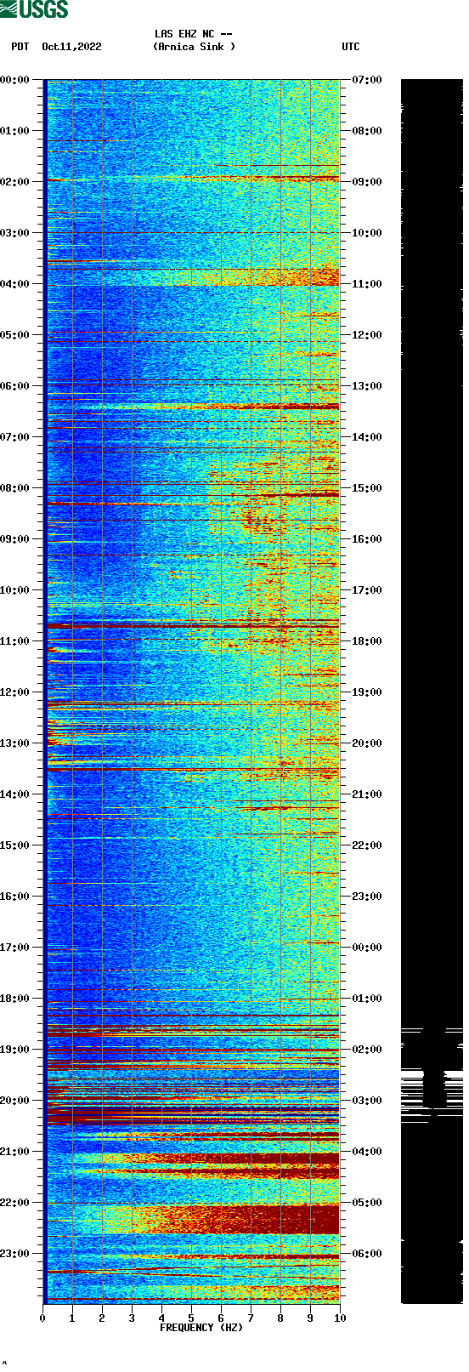The width and height of the screenshot is (469, 1372).
Task: Click the 23:00 PDT time tick label
Action: 15,1254
